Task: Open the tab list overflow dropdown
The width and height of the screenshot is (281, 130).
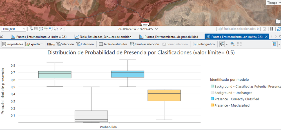Action: tap(280, 37)
